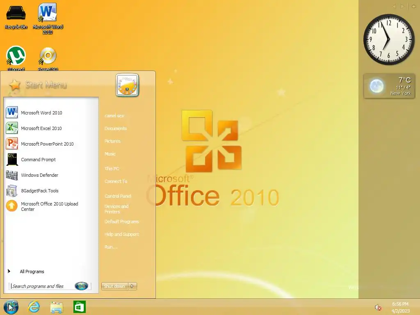Open Windows Defender from Start Menu
420x315 pixels.
pyautogui.click(x=51, y=175)
